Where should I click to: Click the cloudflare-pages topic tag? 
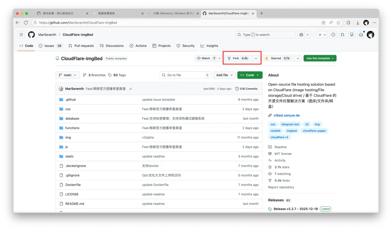tap(314, 131)
